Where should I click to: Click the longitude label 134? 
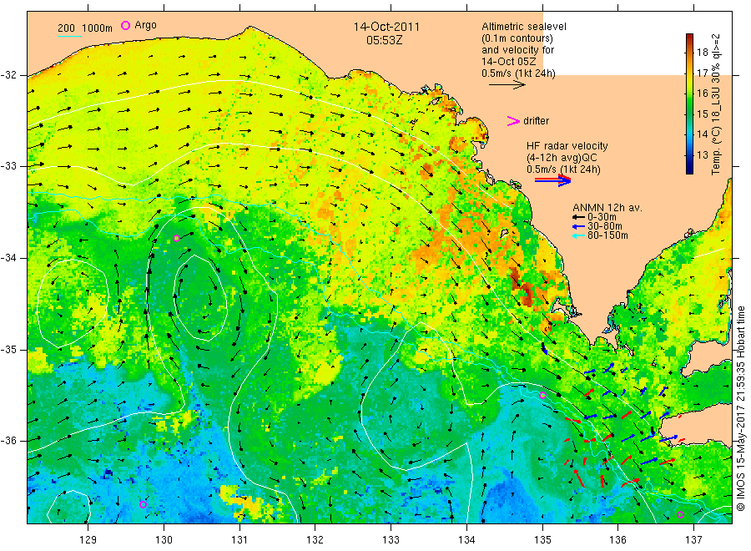[466, 540]
